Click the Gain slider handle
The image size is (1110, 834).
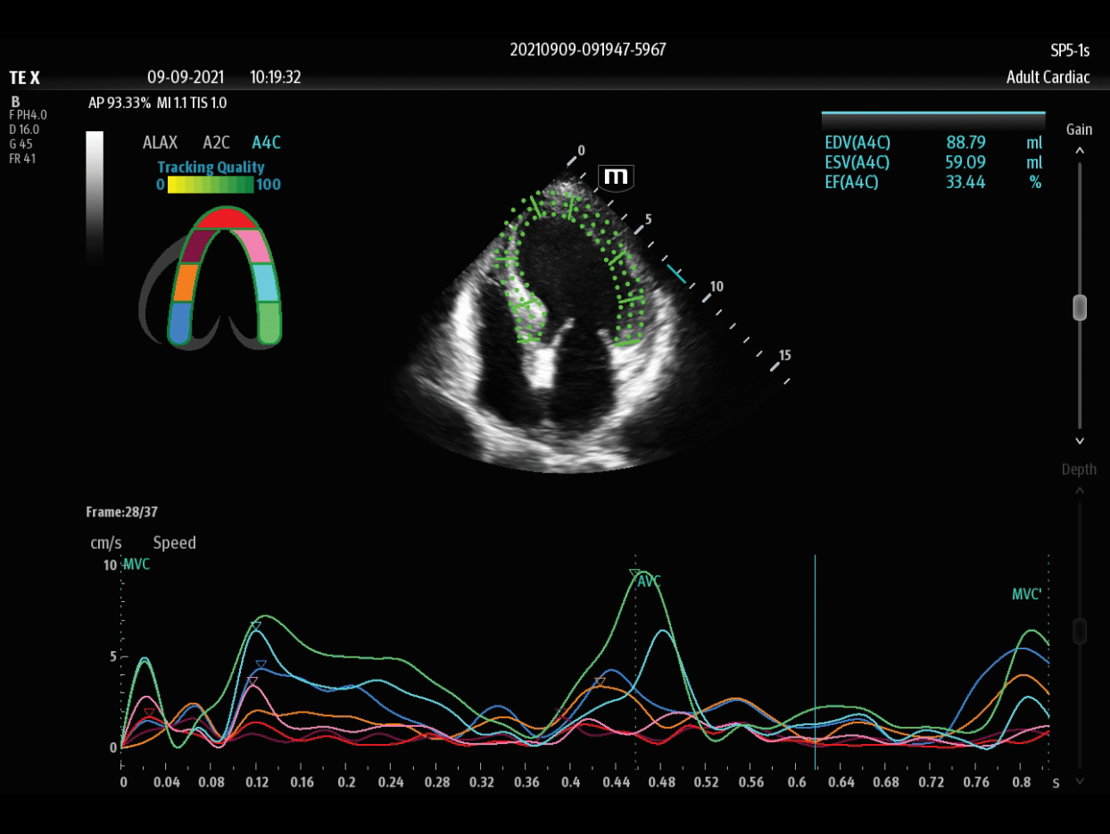[x=1080, y=308]
